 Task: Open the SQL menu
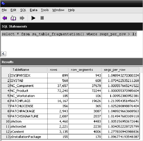tap(23, 10)
